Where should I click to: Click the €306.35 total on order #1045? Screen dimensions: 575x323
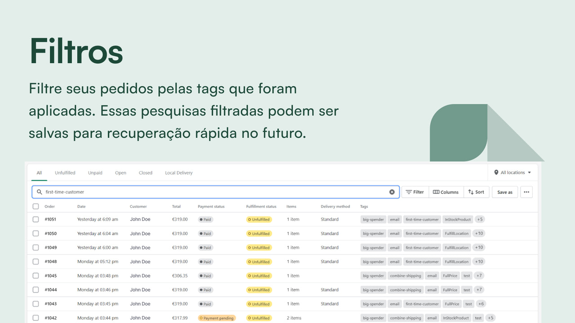(180, 275)
